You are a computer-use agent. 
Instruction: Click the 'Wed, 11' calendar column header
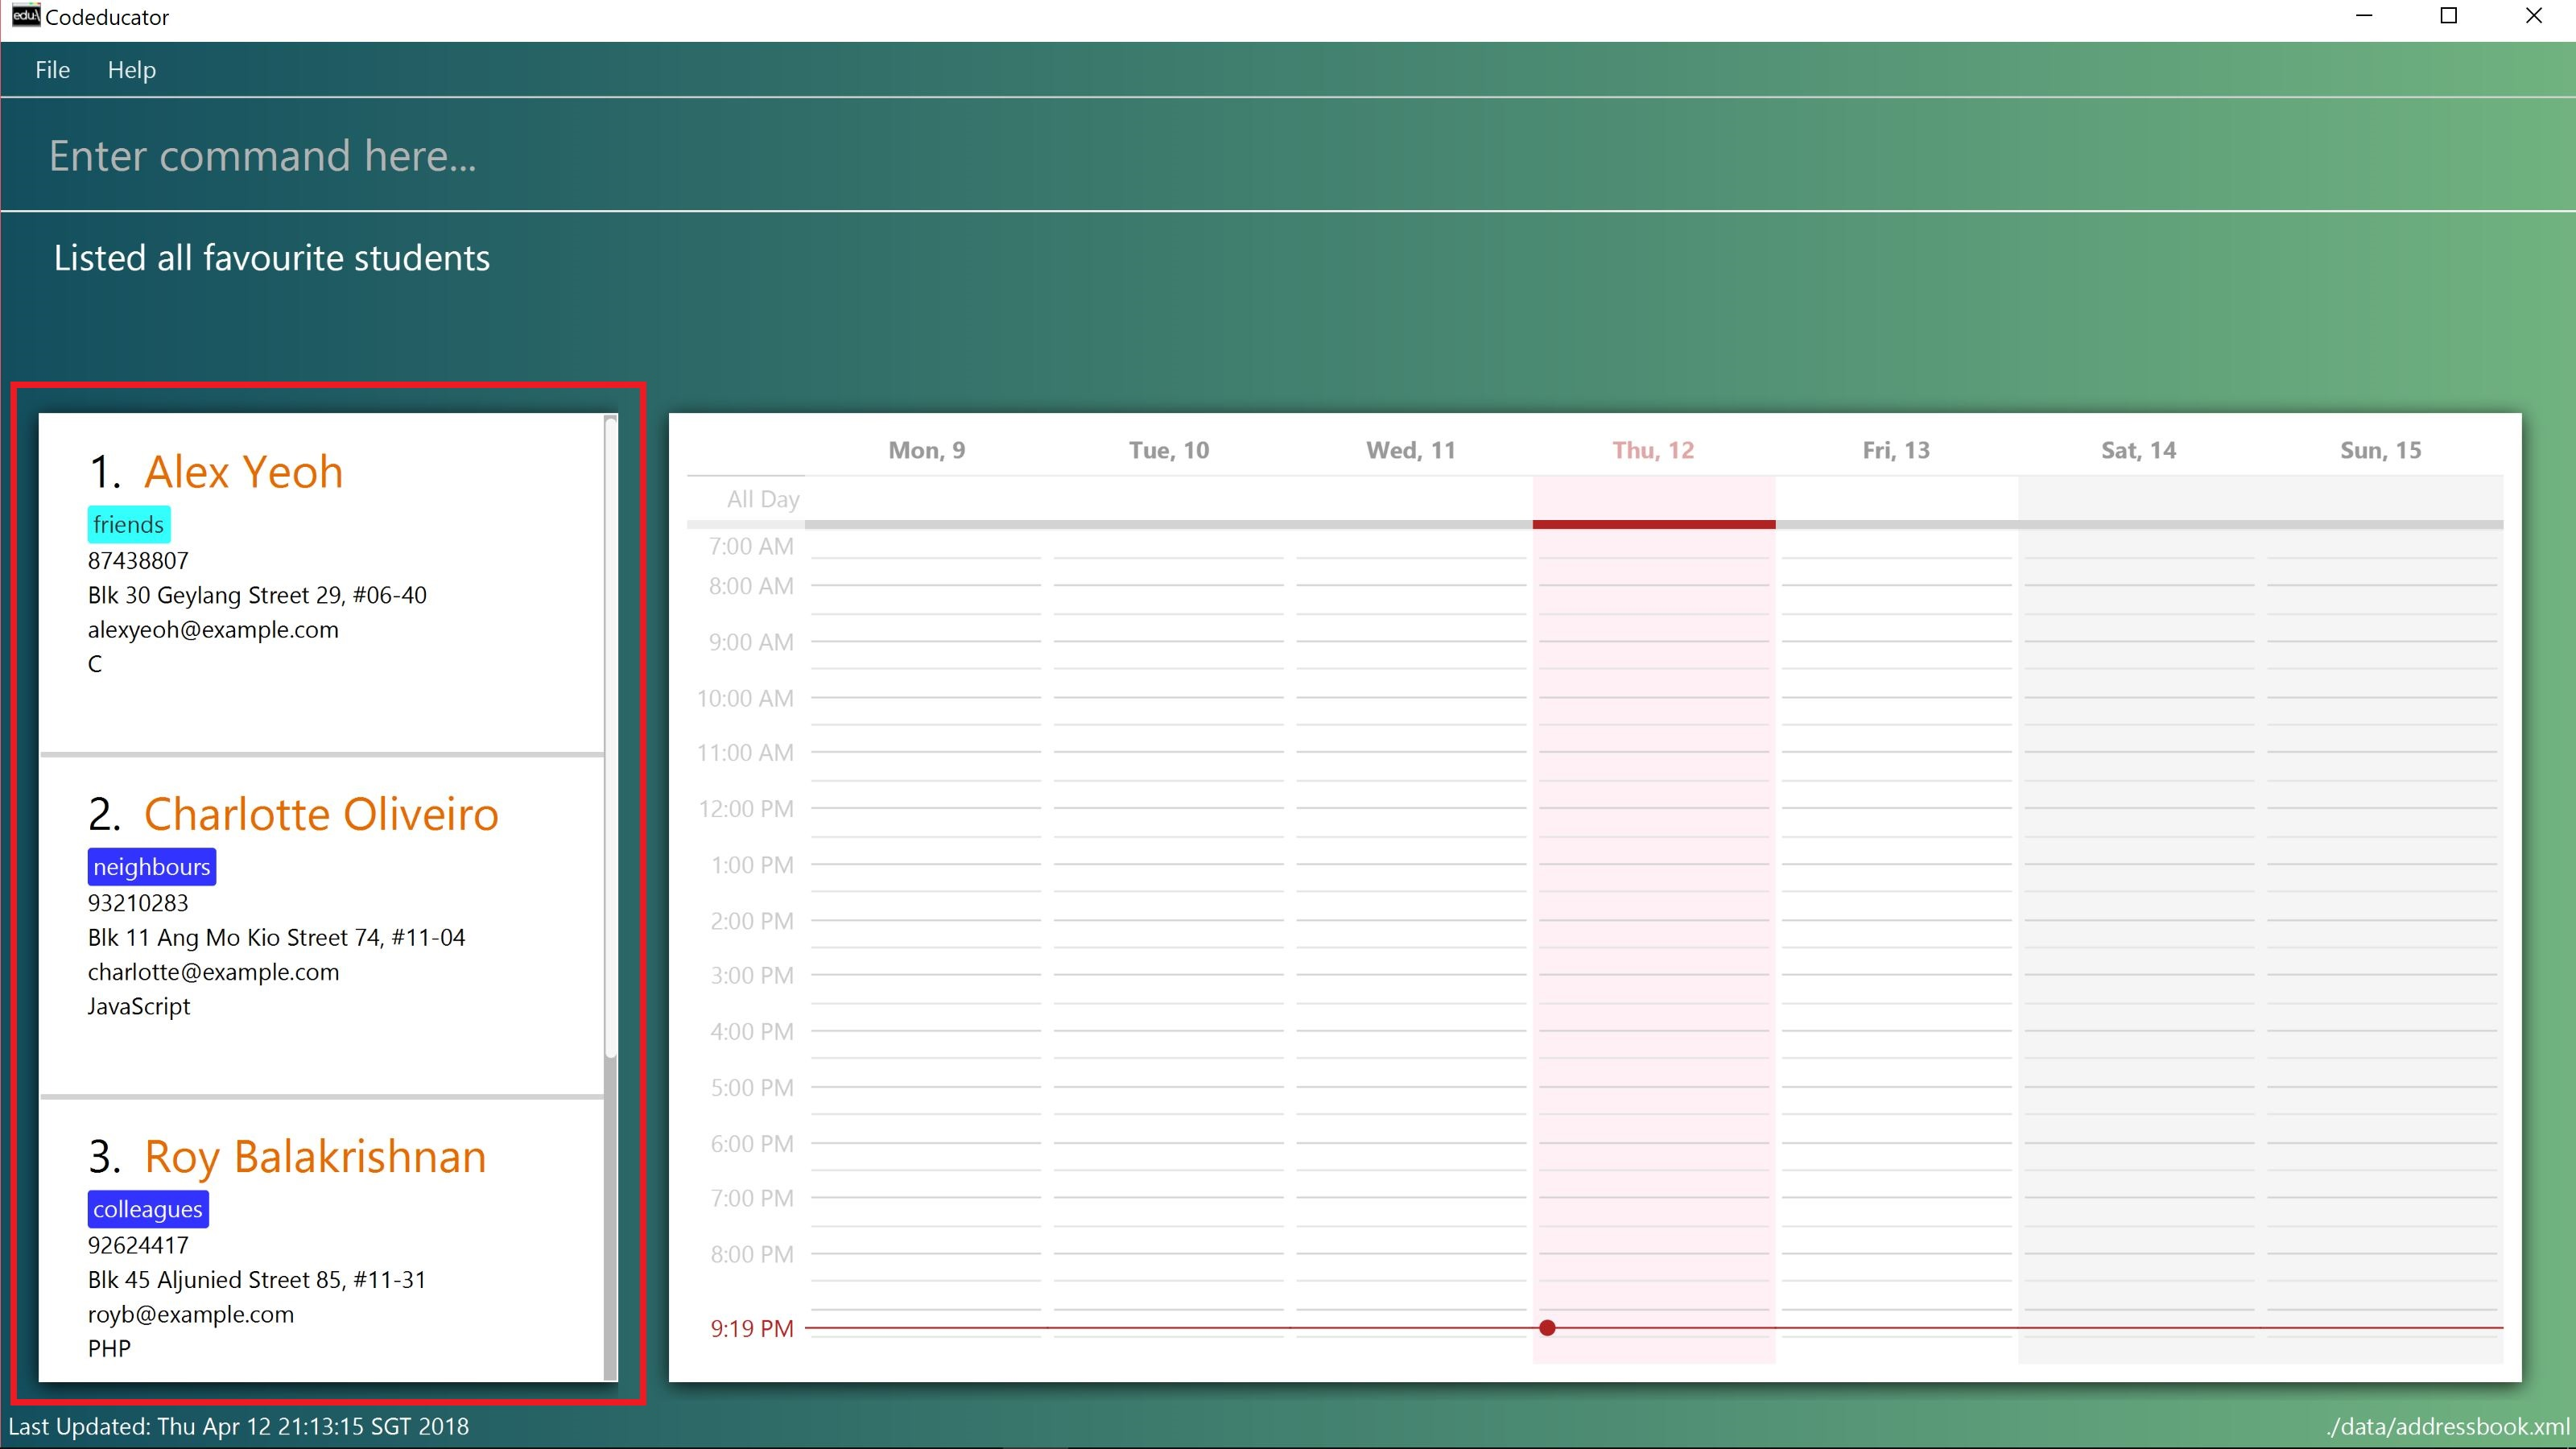pyautogui.click(x=1411, y=450)
